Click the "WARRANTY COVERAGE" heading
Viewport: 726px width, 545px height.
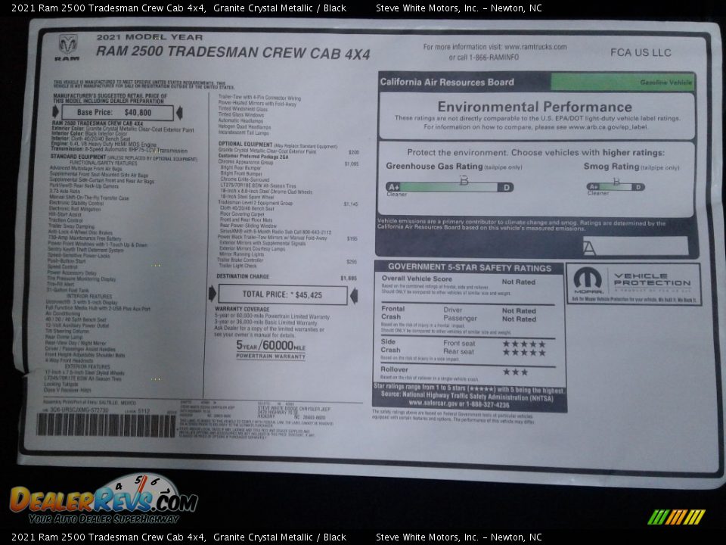242,309
